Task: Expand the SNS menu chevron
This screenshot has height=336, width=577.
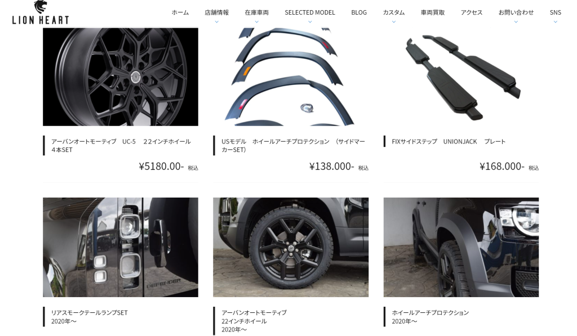Action: [555, 22]
